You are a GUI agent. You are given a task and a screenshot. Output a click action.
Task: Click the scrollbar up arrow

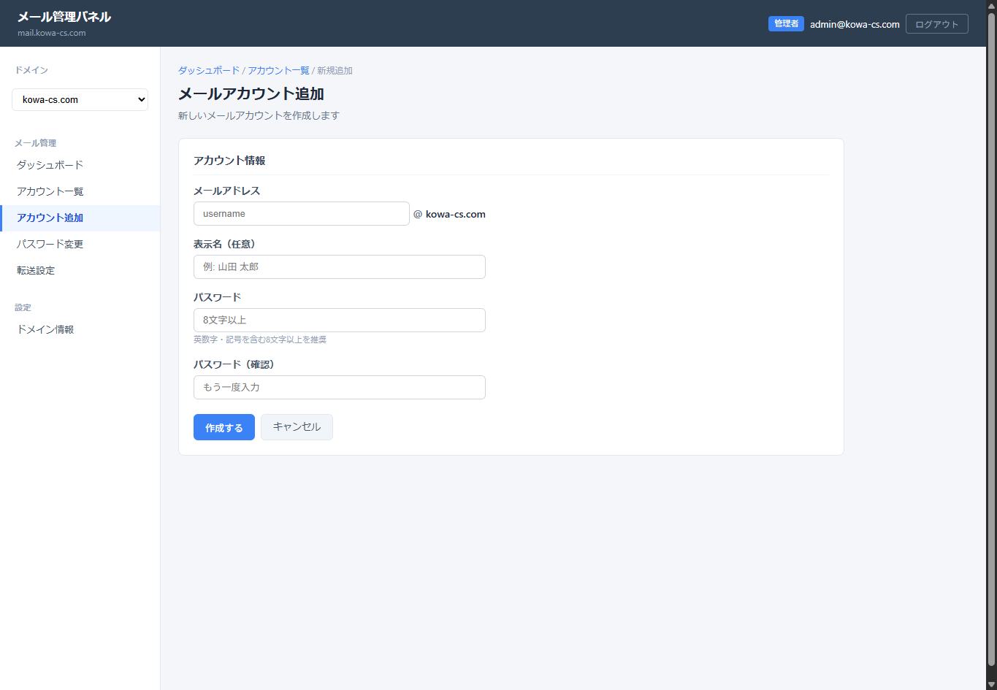click(991, 5)
